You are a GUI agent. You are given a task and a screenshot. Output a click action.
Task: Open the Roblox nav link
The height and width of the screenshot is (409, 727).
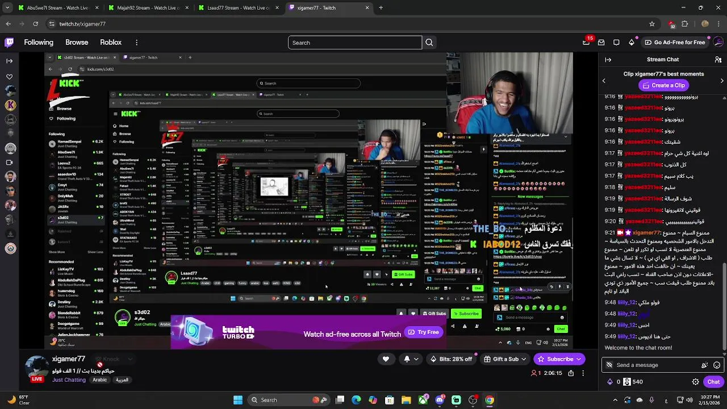click(x=111, y=43)
